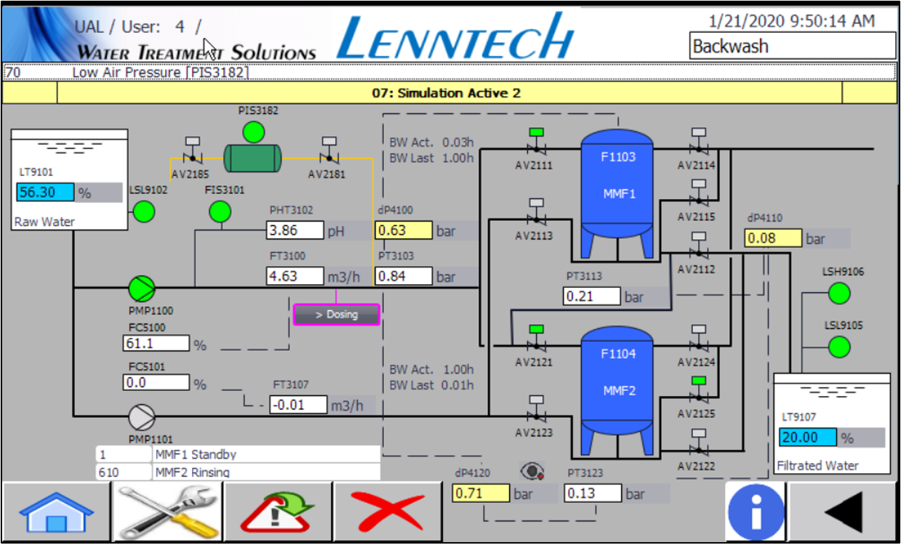
Task: Select pump PMP1100 symbol
Action: (x=142, y=288)
